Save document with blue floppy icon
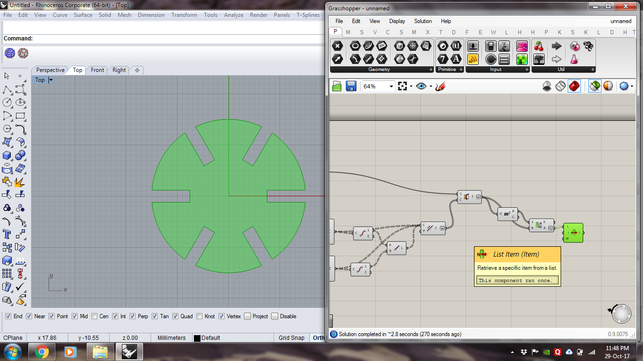Viewport: 643px width, 361px height. 351,86
